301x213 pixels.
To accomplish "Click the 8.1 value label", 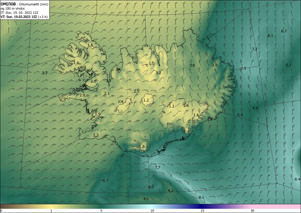I will tap(201, 197).
